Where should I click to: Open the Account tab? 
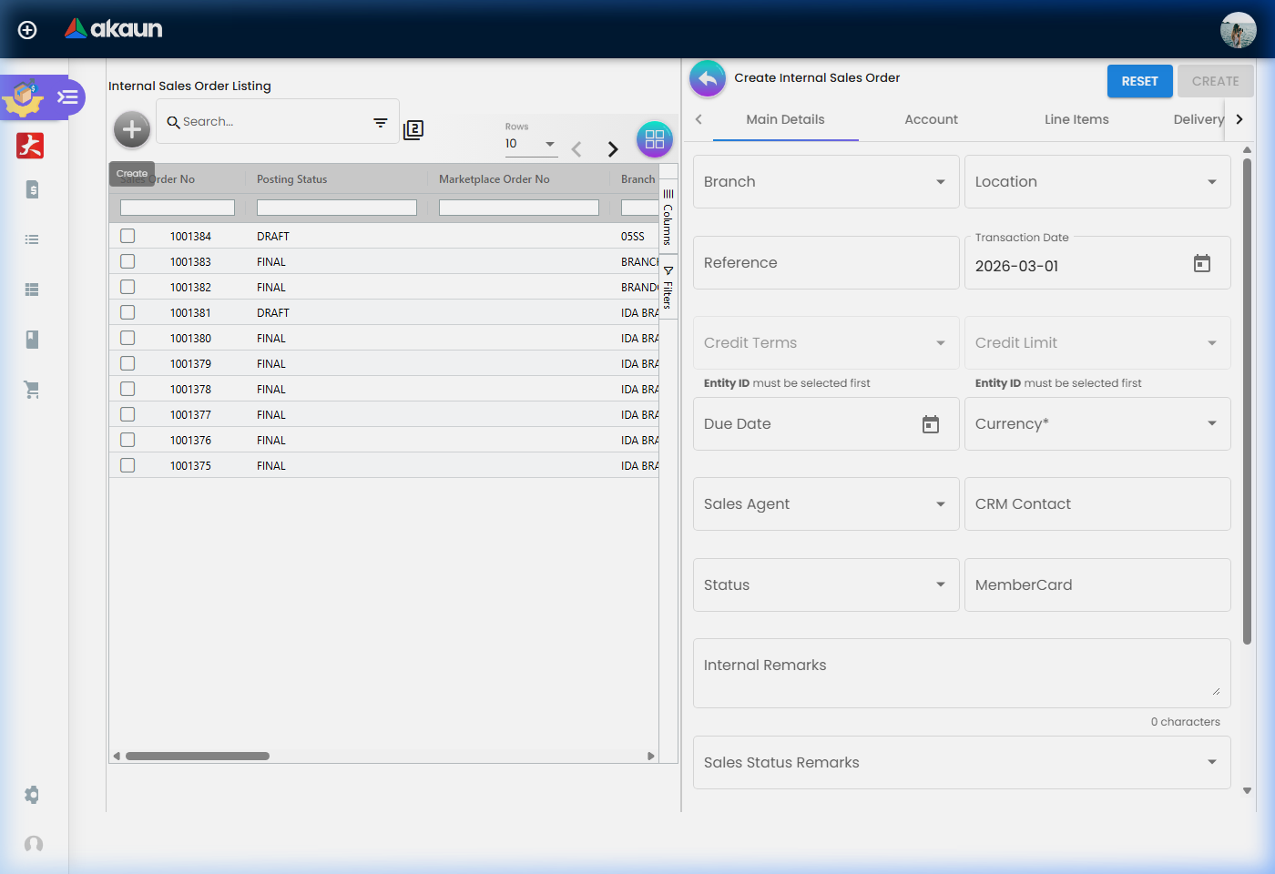click(x=931, y=119)
